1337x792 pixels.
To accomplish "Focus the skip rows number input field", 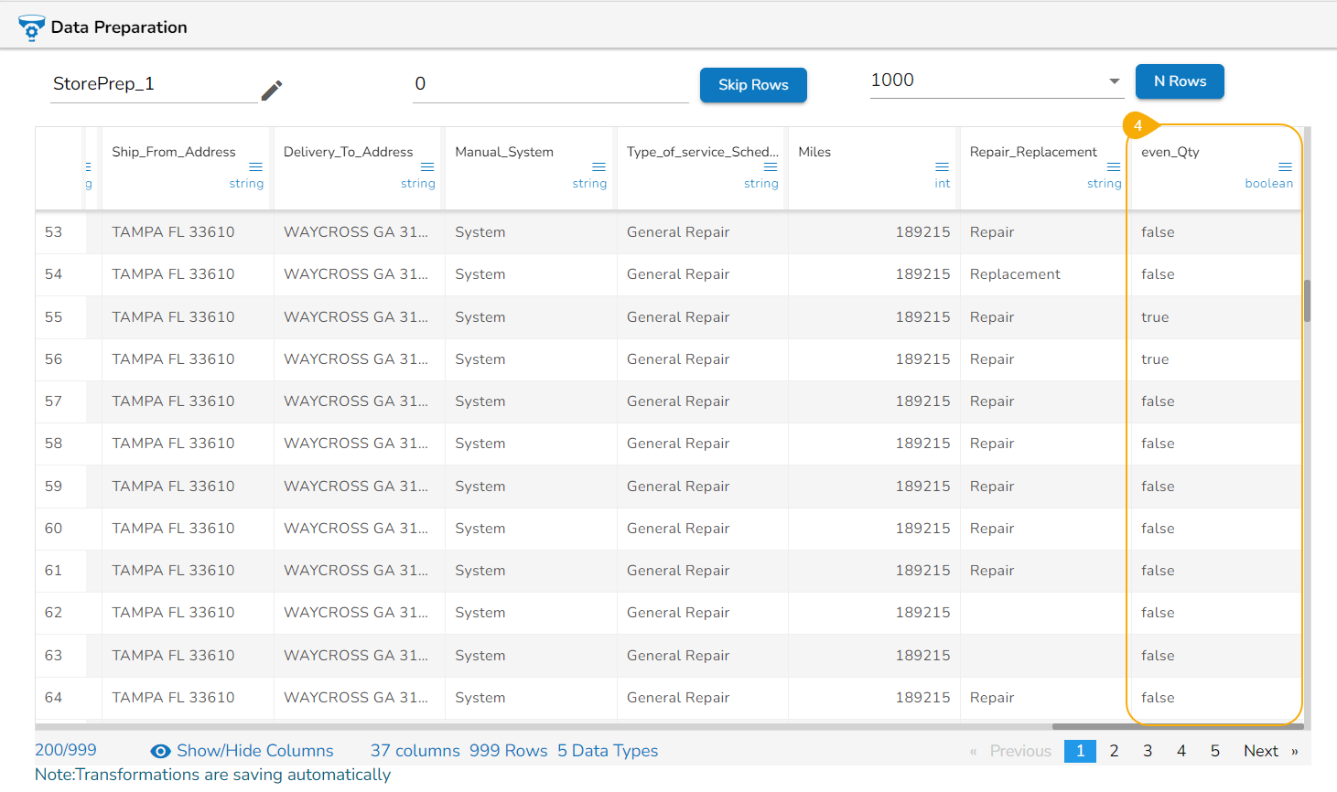I will 549,84.
